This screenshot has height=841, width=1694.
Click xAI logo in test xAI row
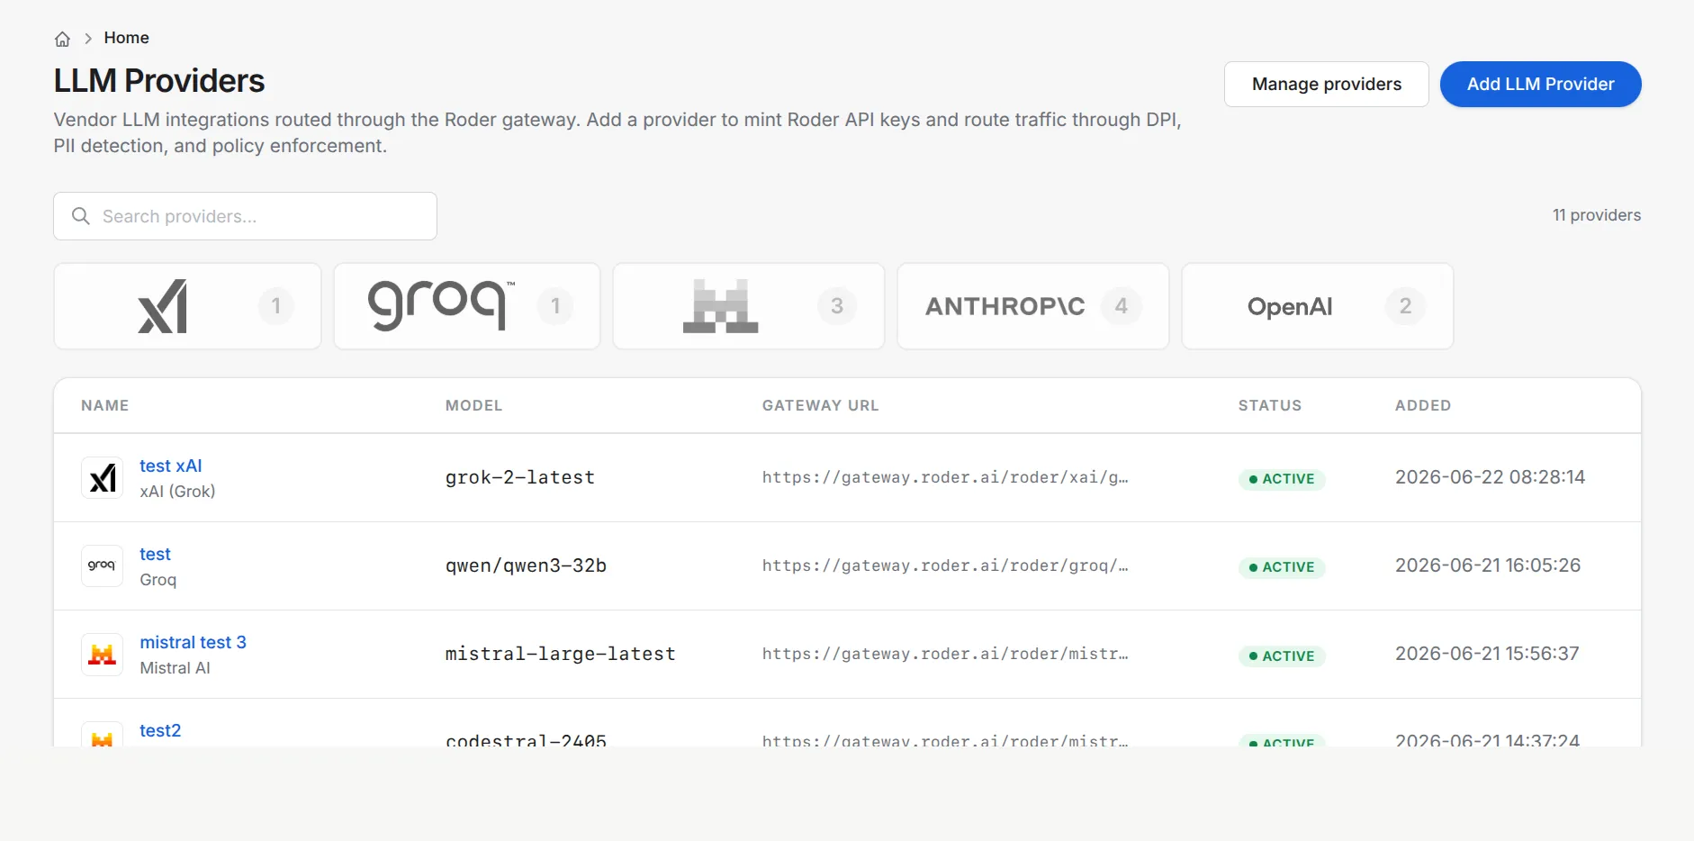(103, 477)
